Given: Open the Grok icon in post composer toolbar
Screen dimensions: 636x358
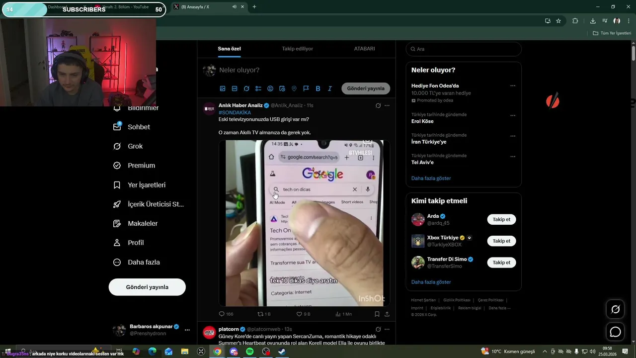Looking at the screenshot, I should click(246, 89).
